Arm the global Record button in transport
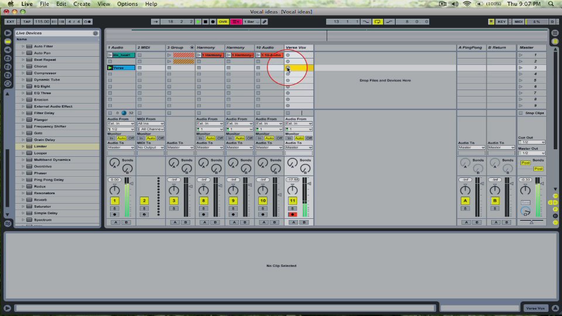This screenshot has height=316, width=562. point(213,22)
